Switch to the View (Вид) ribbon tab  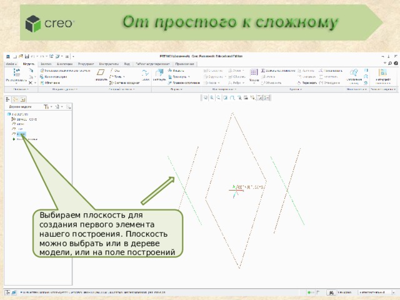[x=127, y=64]
